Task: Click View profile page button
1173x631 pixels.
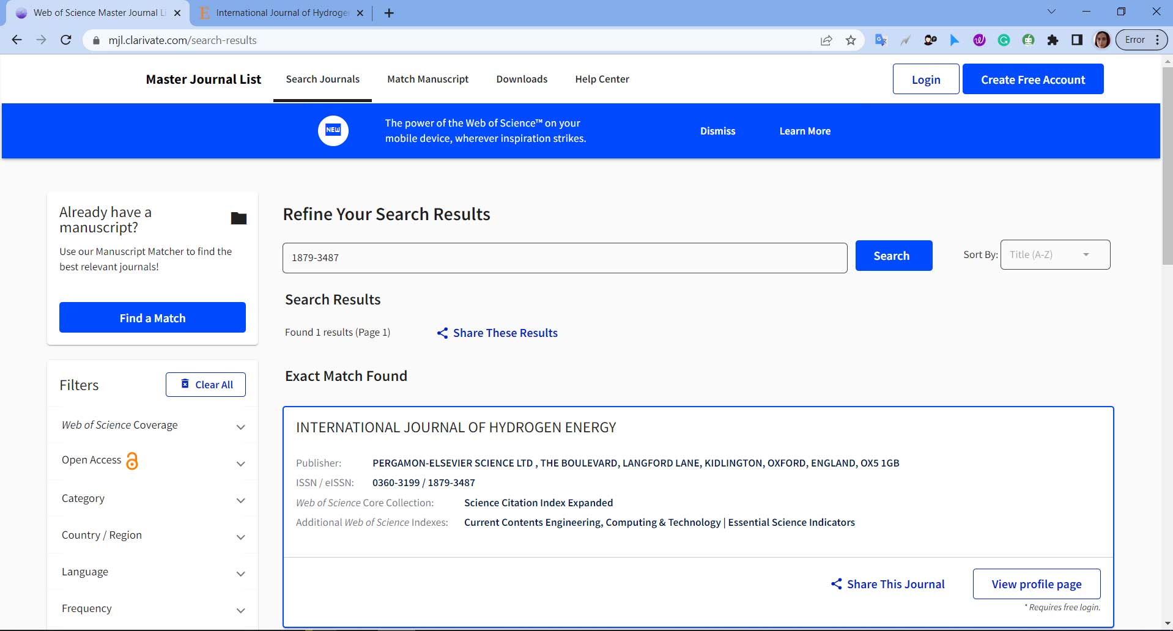Action: 1037,584
